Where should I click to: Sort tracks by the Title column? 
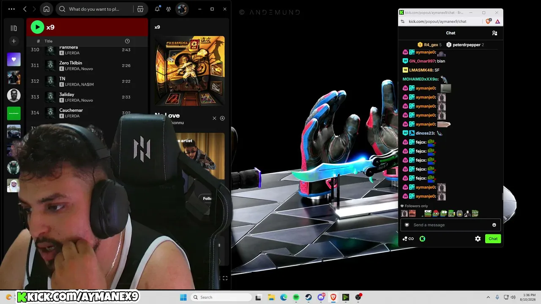(49, 41)
